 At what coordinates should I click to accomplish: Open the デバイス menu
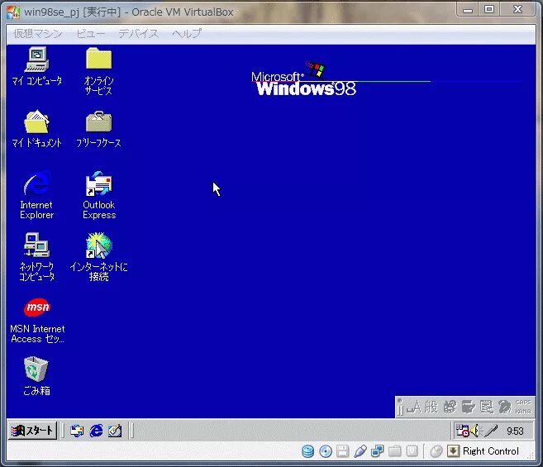point(139,34)
